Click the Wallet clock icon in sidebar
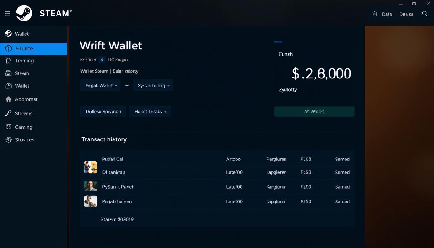Viewport: 434px width, 248px height. pyautogui.click(x=22, y=86)
